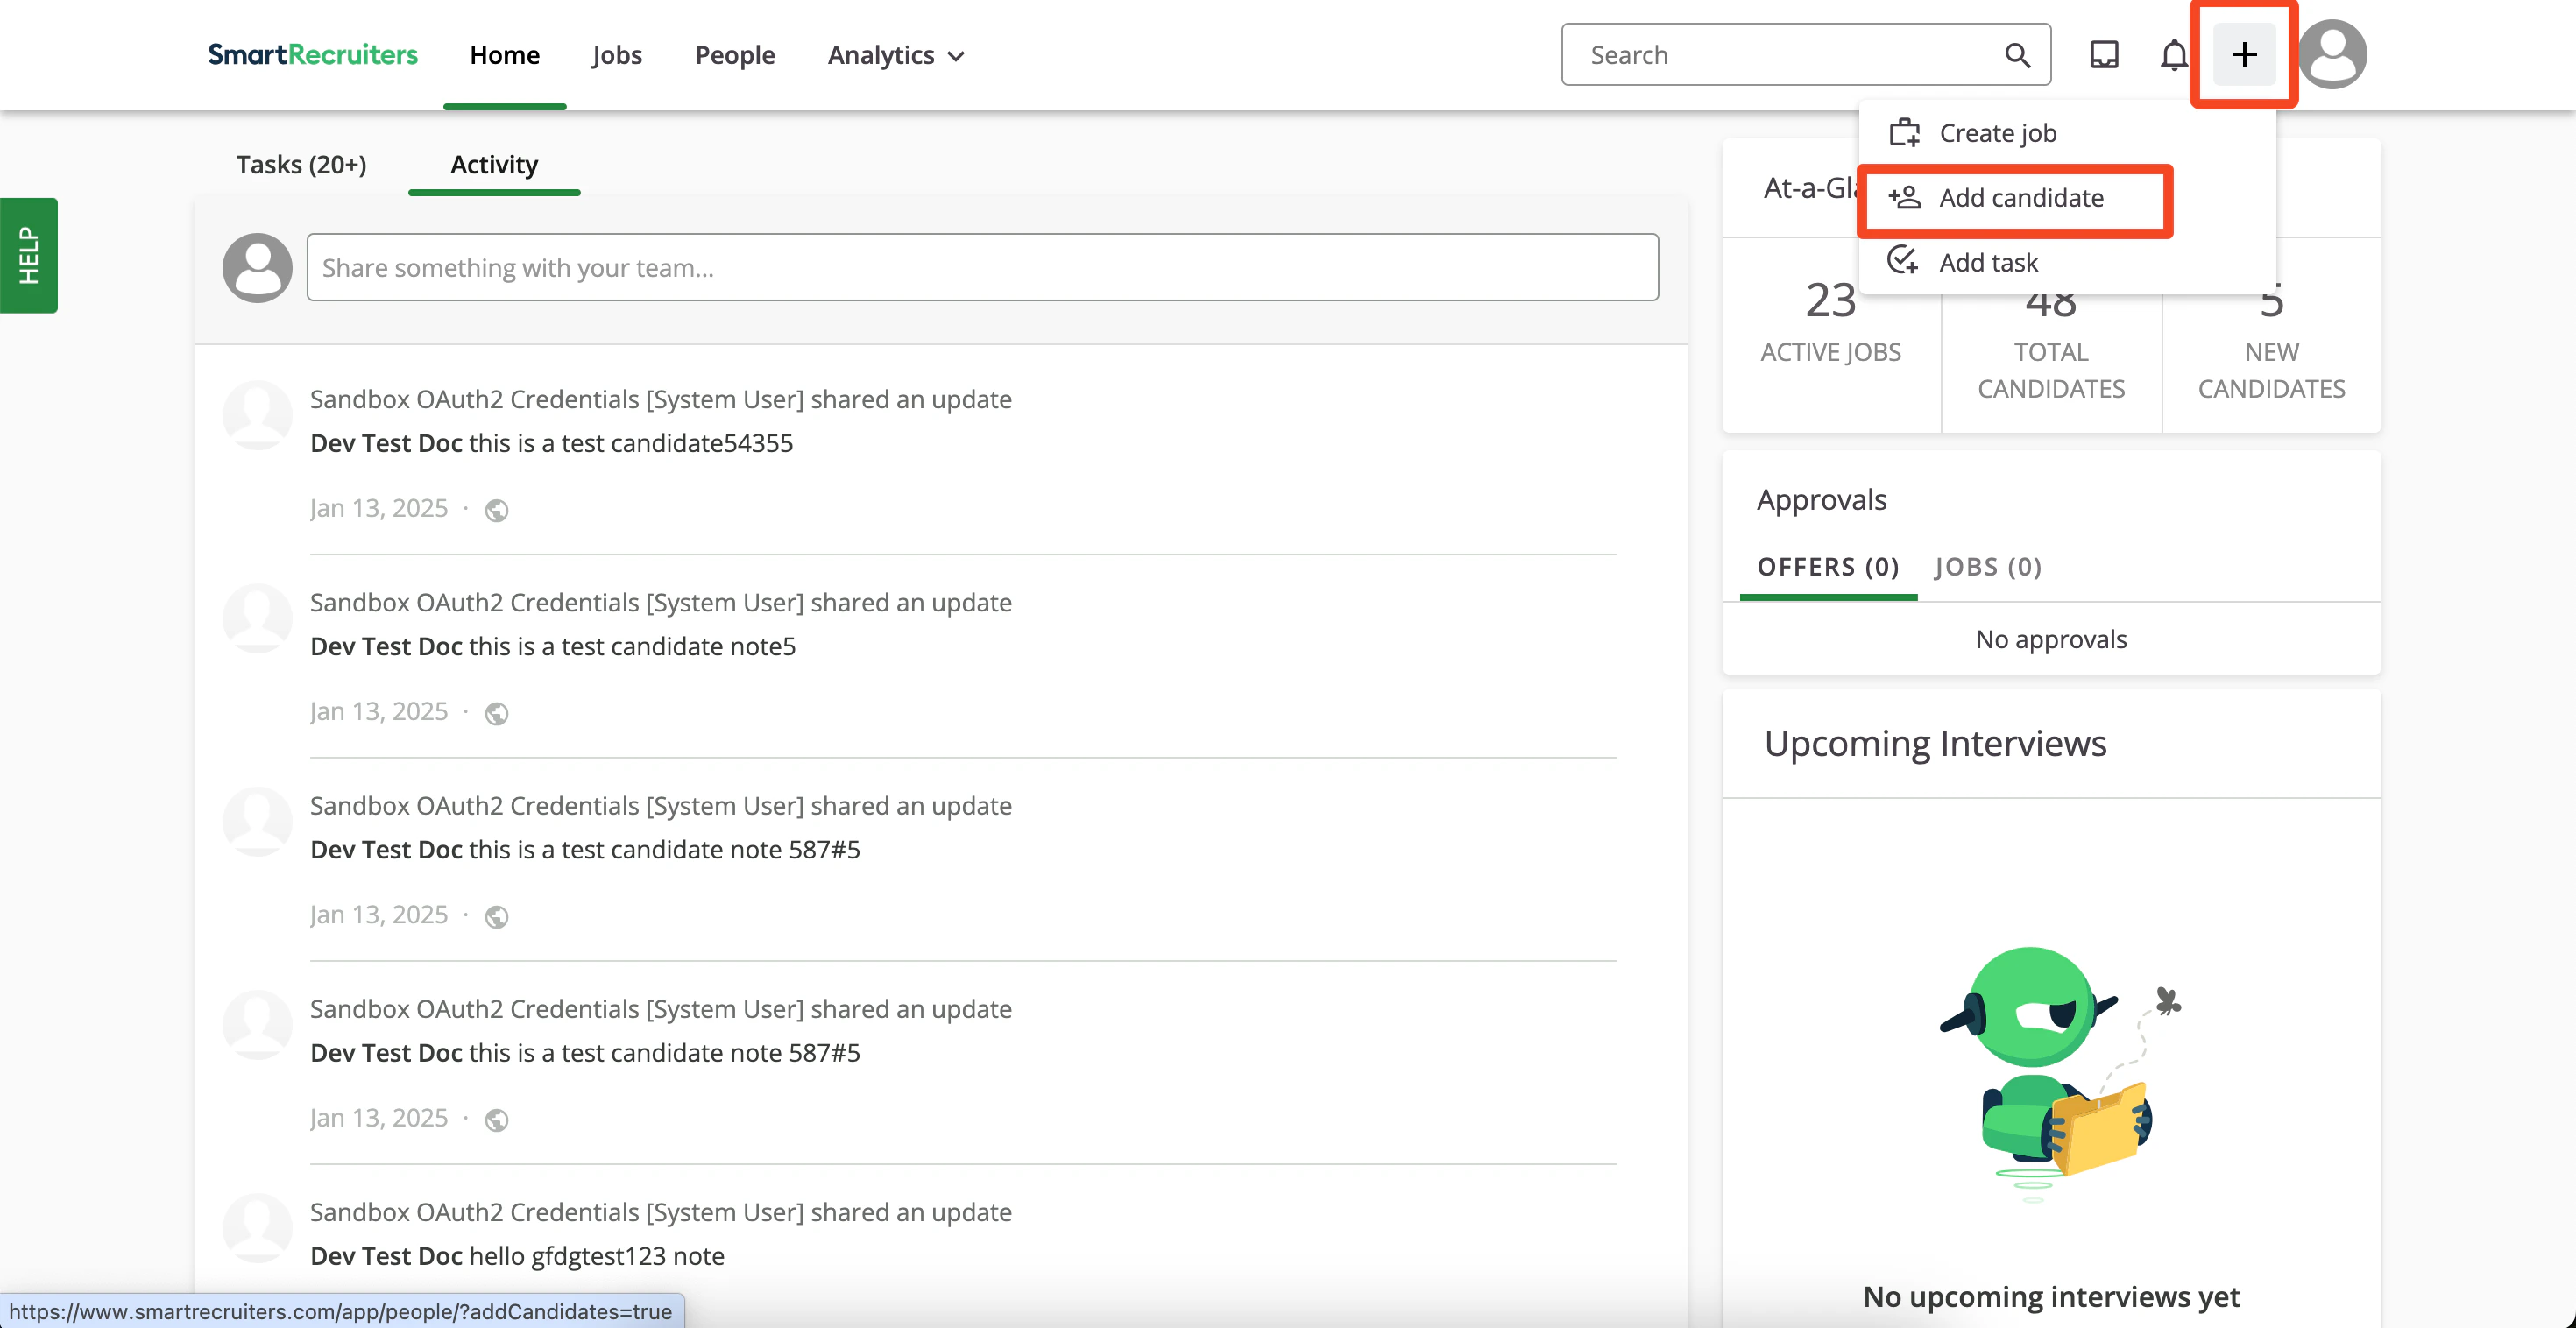Click globe visibility icon on first update
2576x1328 pixels.
pyautogui.click(x=496, y=510)
